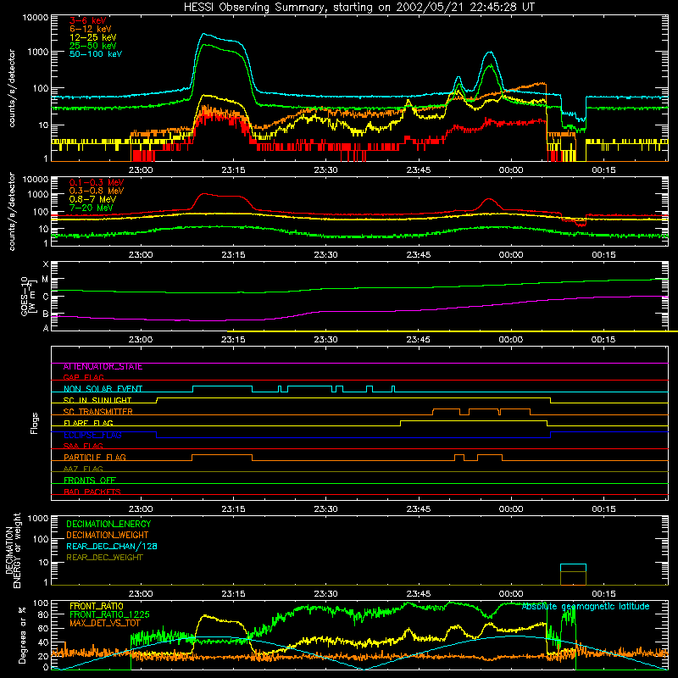Image resolution: width=678 pixels, height=678 pixels.
Task: Click counts/s/detector axis title of top panel
Action: (12, 88)
